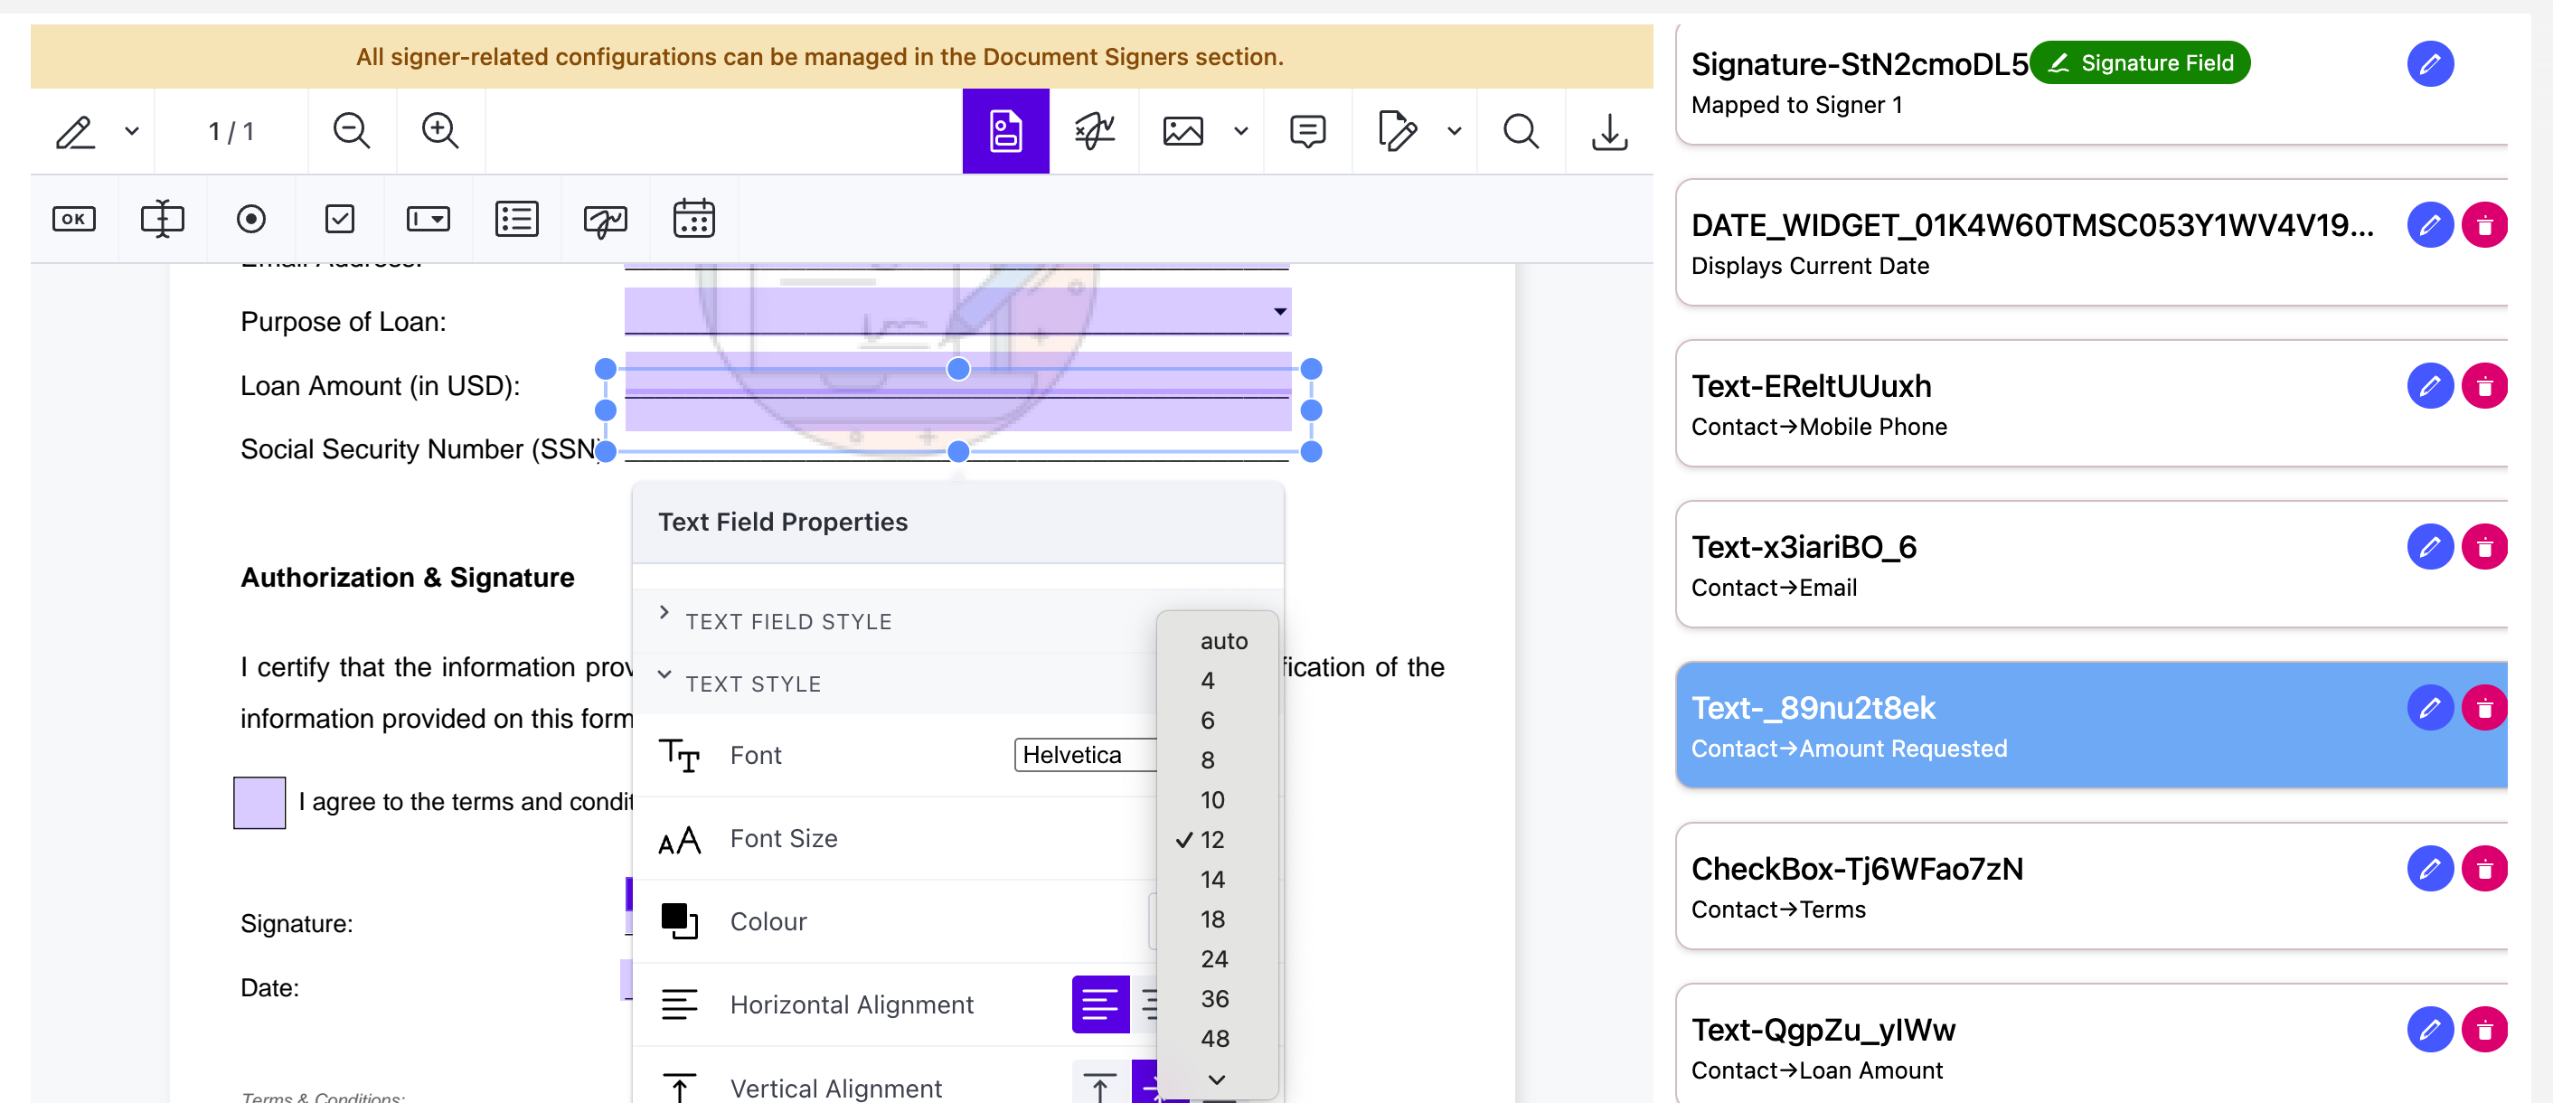Screen dimensions: 2553x1103
Task: Activate the form creator tool
Action: point(1005,132)
